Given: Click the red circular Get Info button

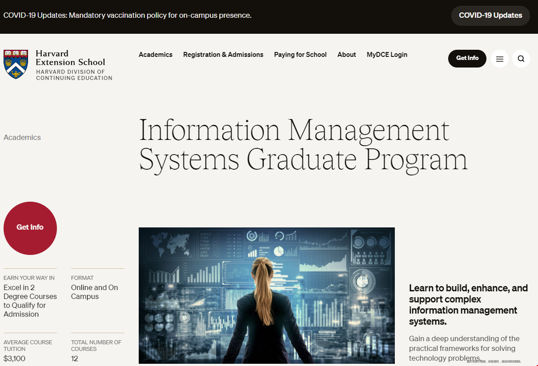Looking at the screenshot, I should click(x=30, y=228).
